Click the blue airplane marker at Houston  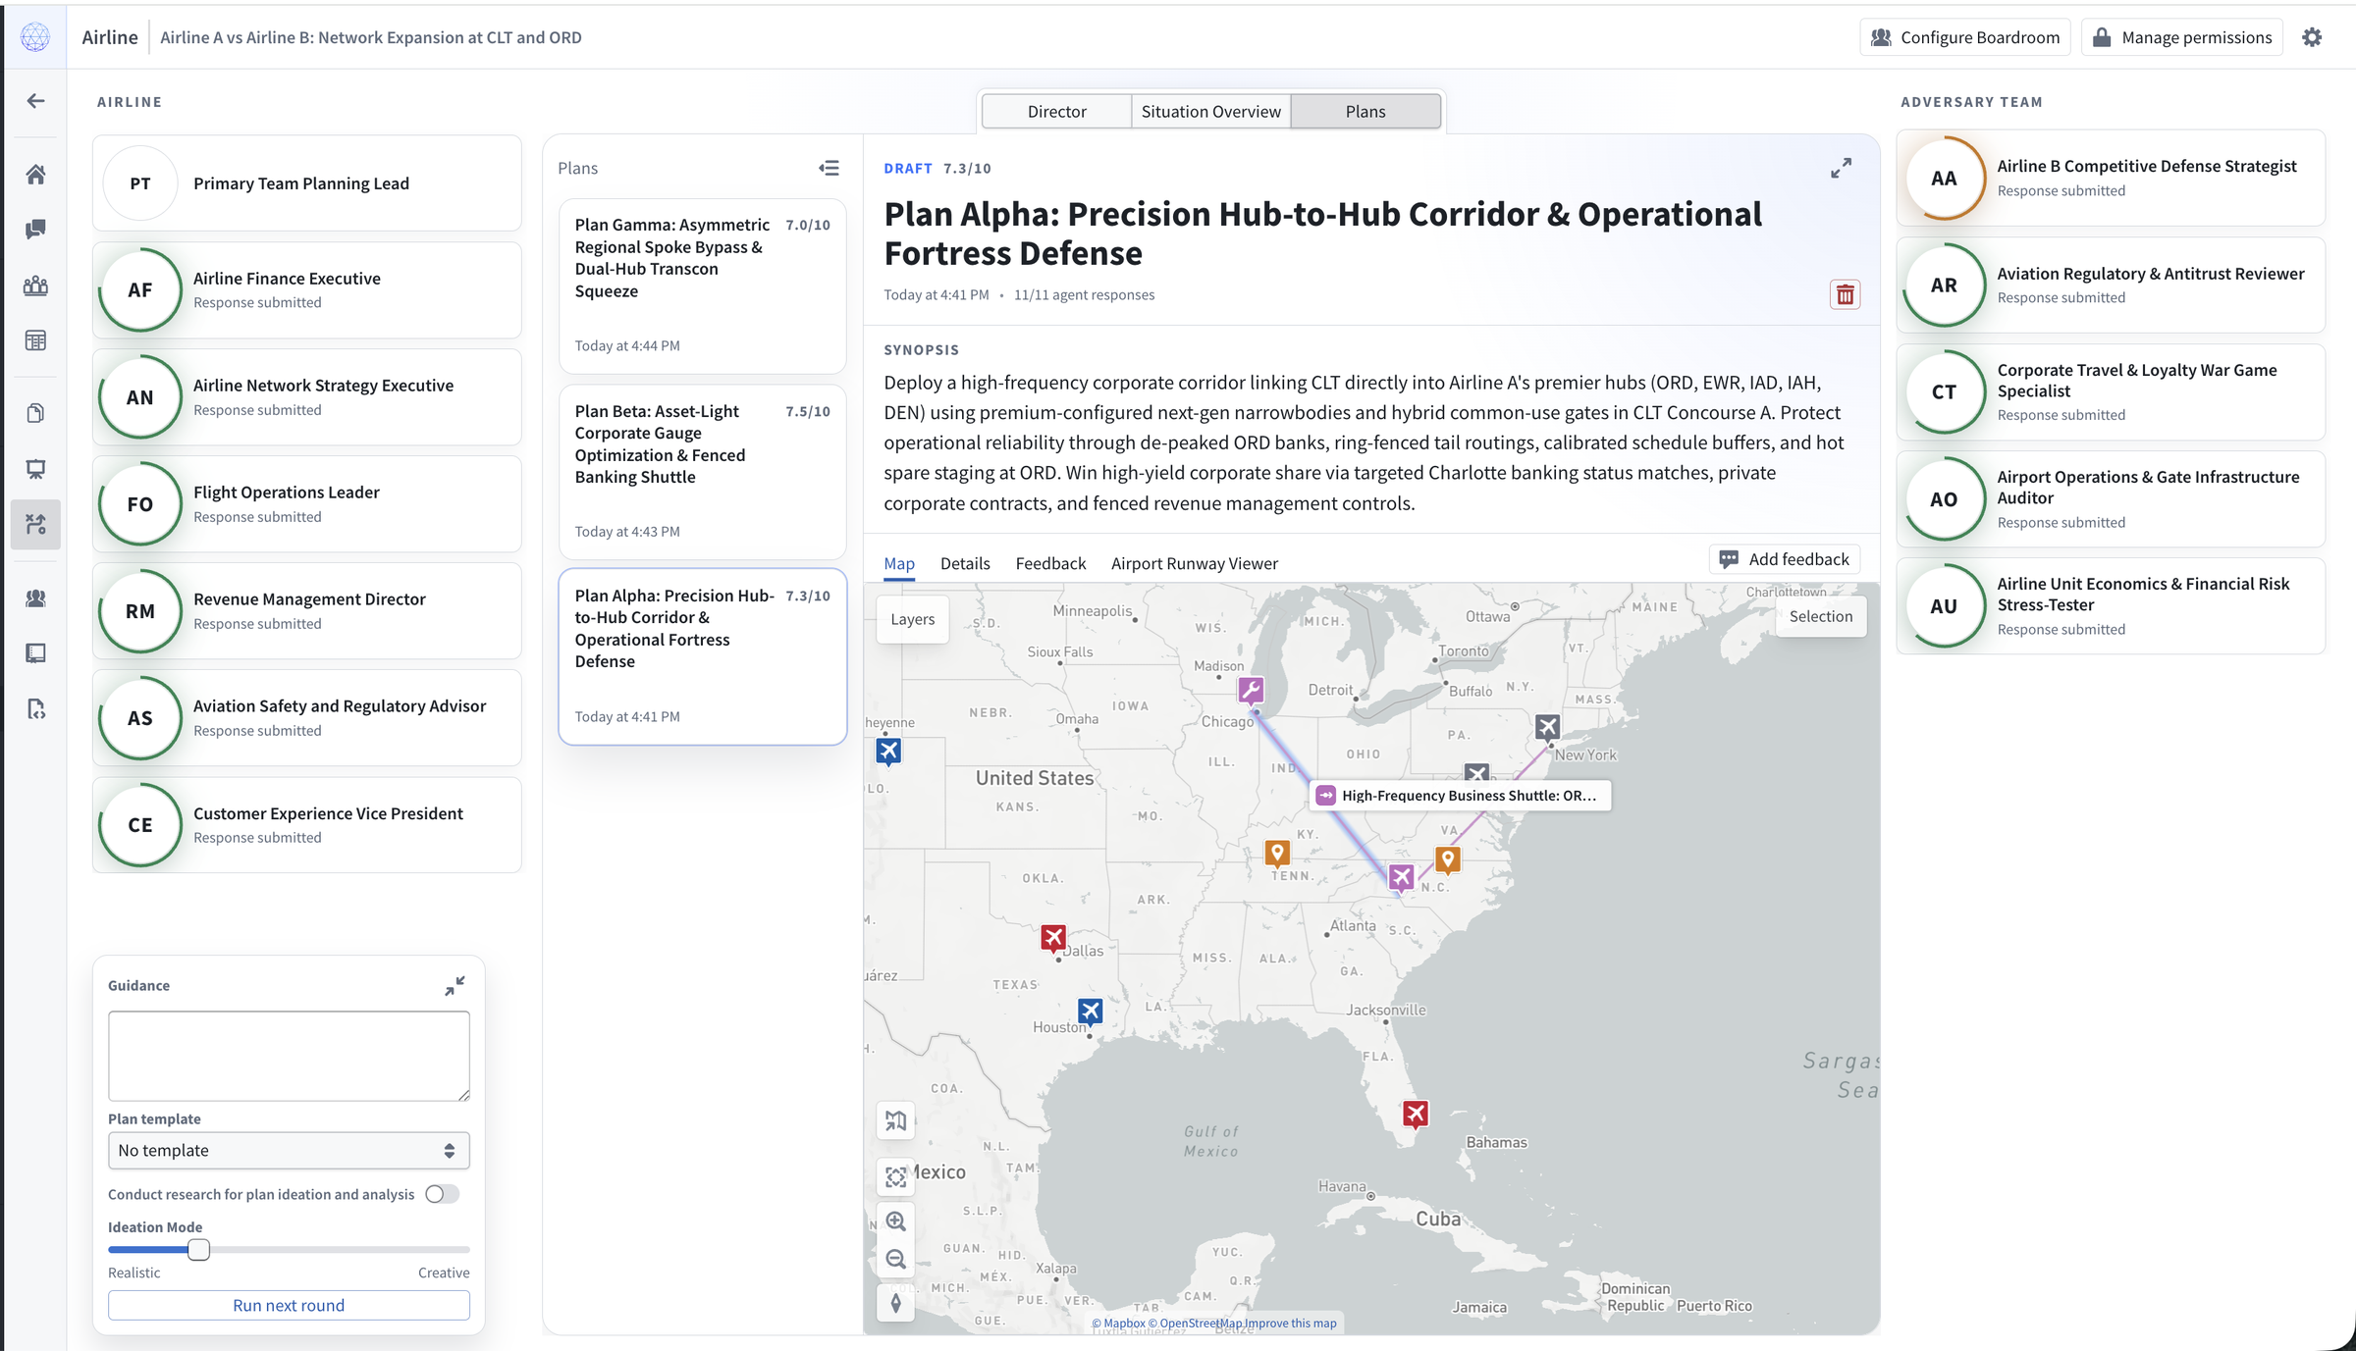tap(1090, 1011)
